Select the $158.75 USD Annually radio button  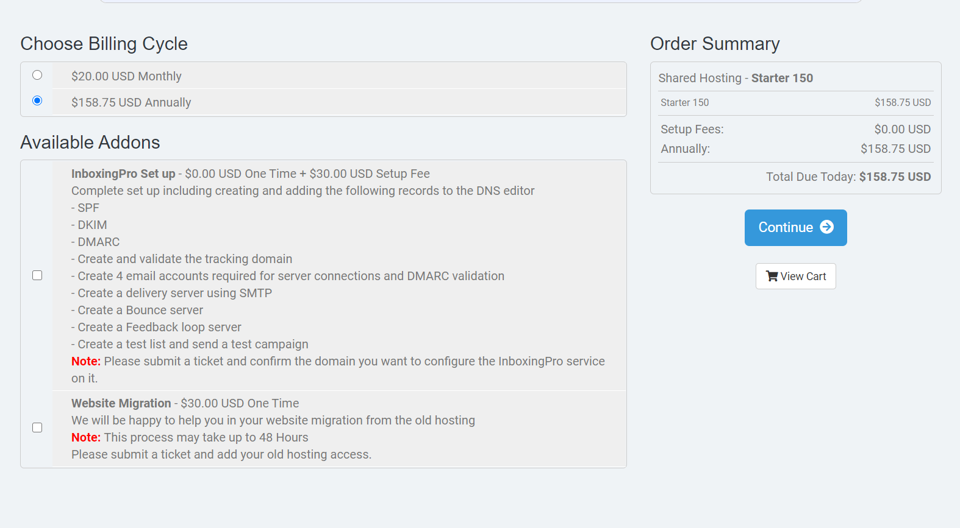coord(37,100)
